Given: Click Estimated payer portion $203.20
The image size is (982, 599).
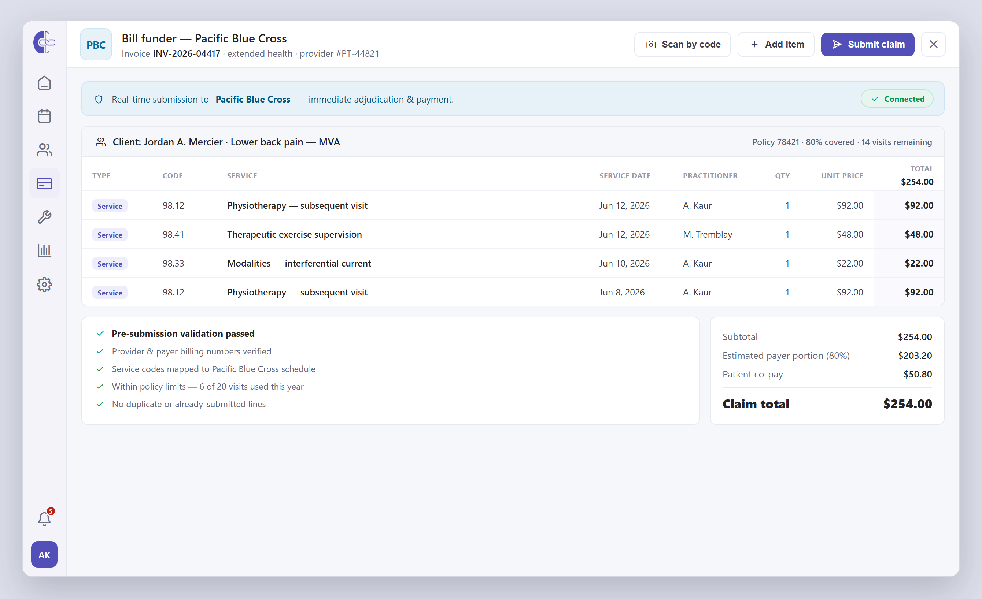Looking at the screenshot, I should (915, 356).
